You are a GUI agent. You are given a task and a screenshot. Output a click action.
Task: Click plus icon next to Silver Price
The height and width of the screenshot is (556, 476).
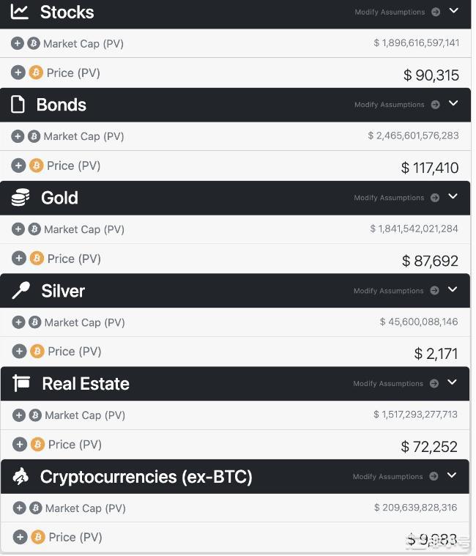(19, 352)
